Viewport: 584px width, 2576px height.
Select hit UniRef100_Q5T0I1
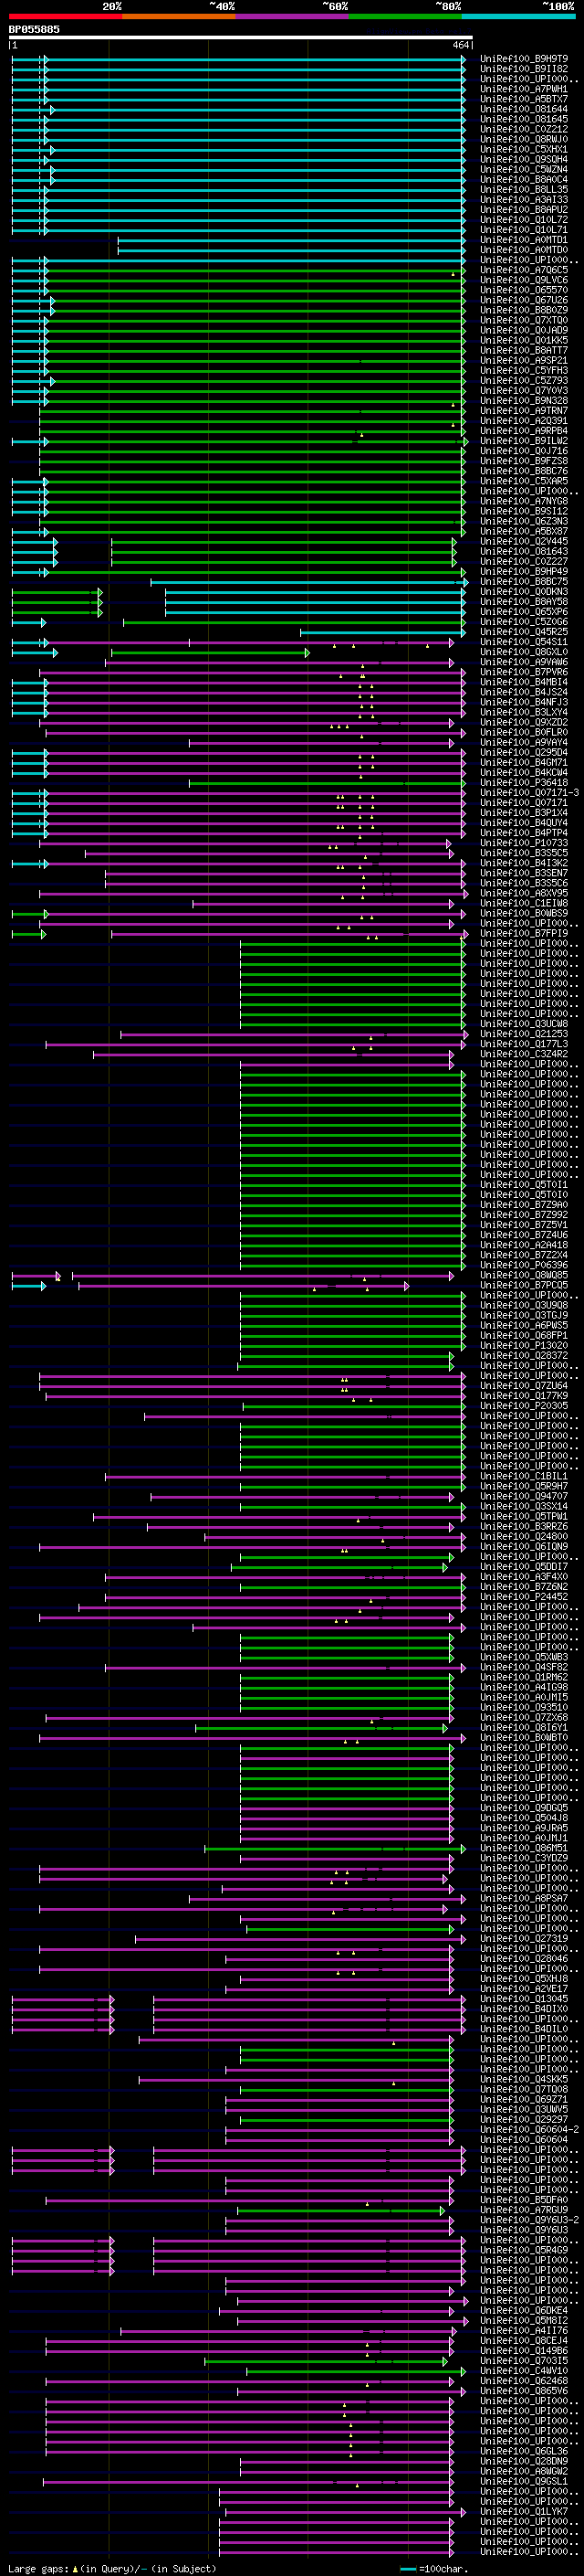(524, 1184)
